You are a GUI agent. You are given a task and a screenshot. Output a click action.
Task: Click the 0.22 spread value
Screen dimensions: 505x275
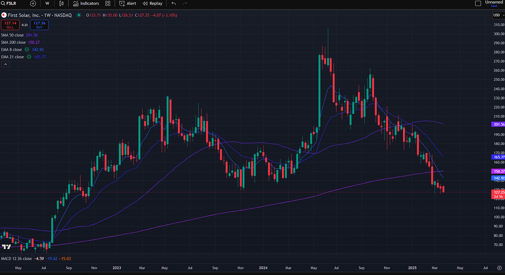[25, 25]
